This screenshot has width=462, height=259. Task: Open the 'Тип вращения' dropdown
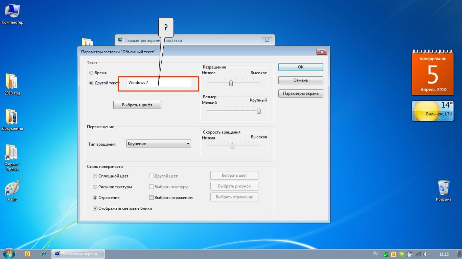(159, 144)
